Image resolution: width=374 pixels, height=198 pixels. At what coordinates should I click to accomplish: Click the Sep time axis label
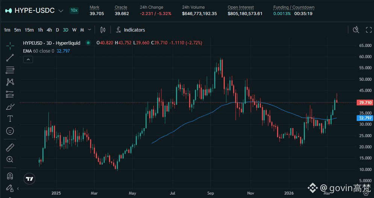pyautogui.click(x=210, y=193)
